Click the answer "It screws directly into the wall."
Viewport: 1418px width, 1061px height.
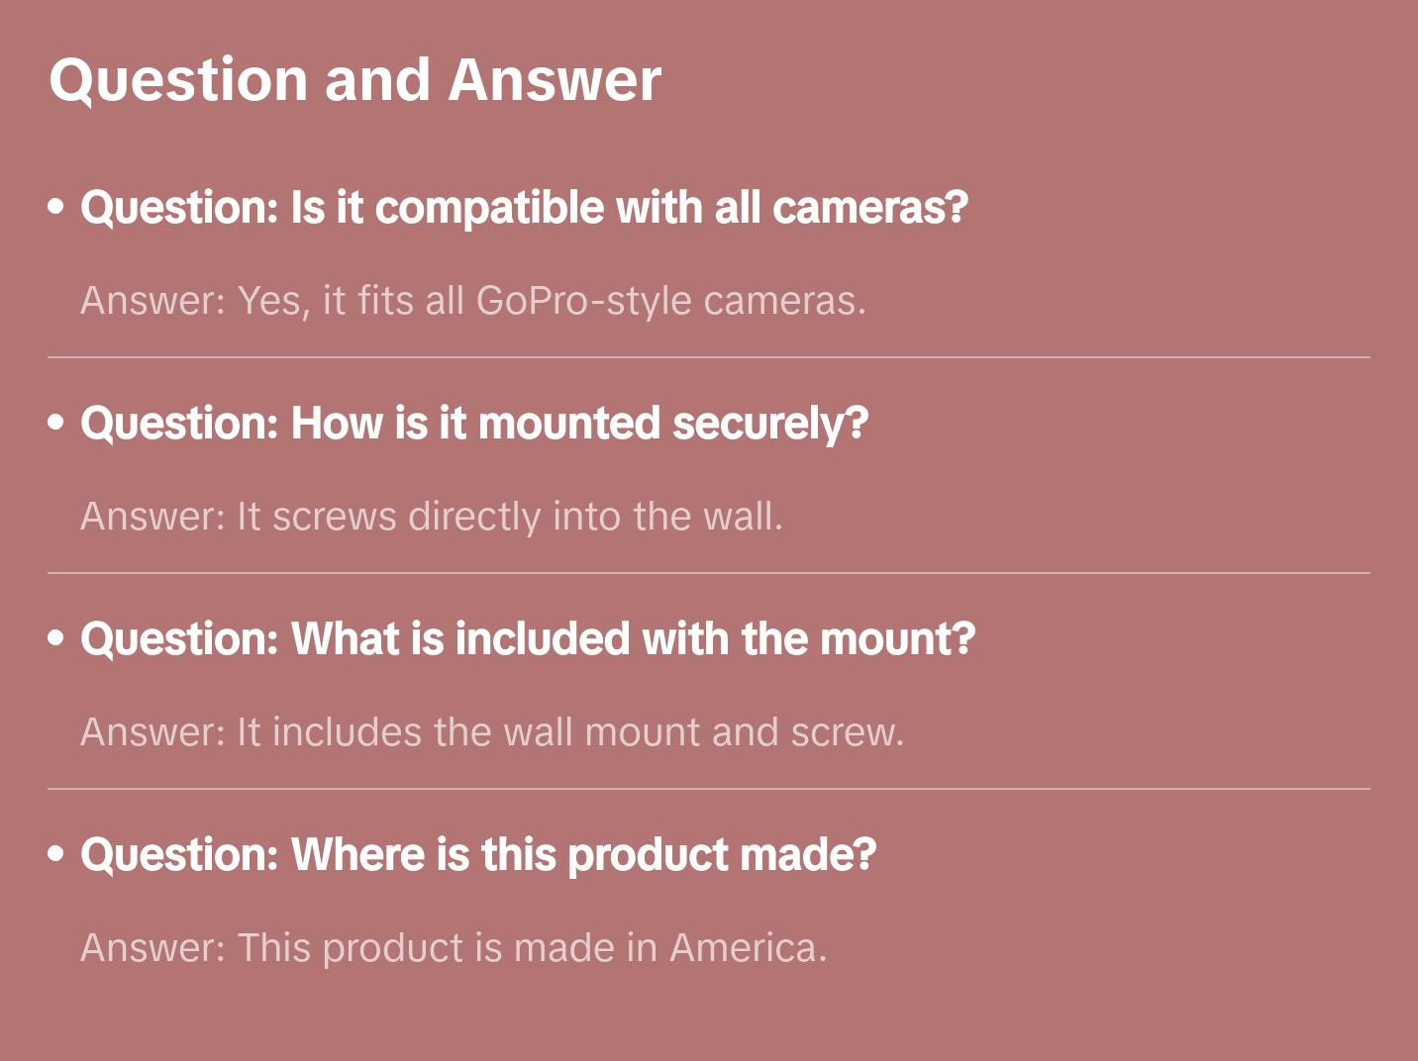tap(431, 517)
